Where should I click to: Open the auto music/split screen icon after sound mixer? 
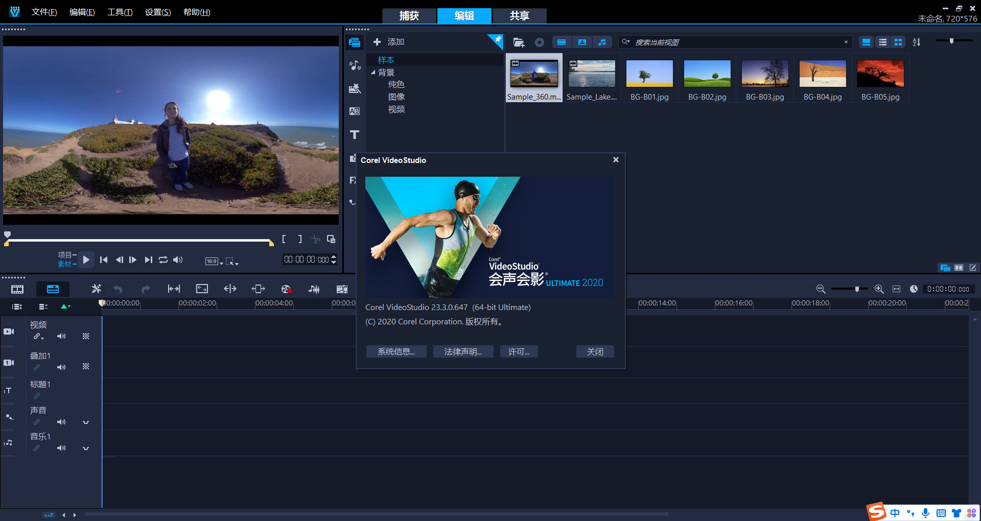(342, 289)
